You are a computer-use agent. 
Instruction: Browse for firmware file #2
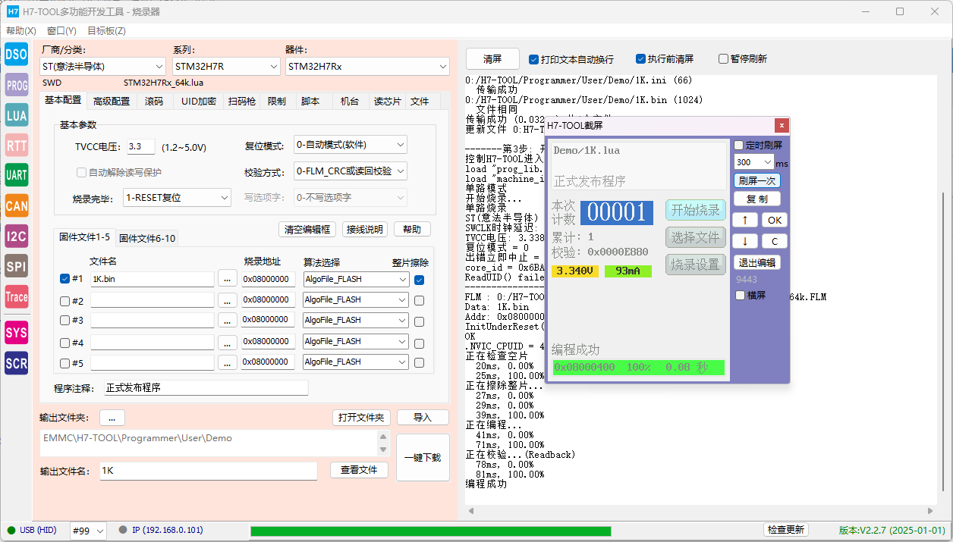228,300
